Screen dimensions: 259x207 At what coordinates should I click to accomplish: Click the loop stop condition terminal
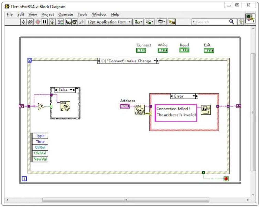226,179
